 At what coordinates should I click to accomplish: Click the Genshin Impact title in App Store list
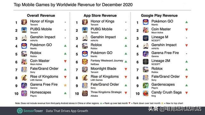click(x=103, y=37)
